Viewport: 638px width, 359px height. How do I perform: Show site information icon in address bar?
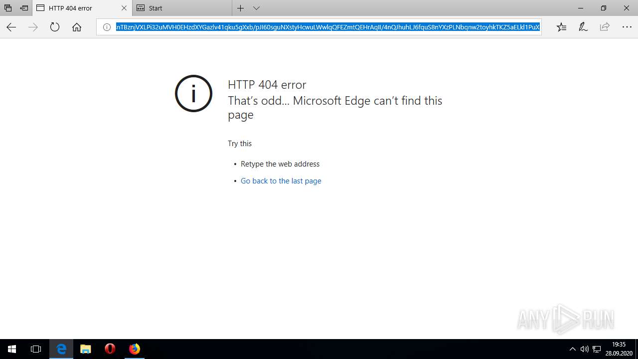(106, 27)
